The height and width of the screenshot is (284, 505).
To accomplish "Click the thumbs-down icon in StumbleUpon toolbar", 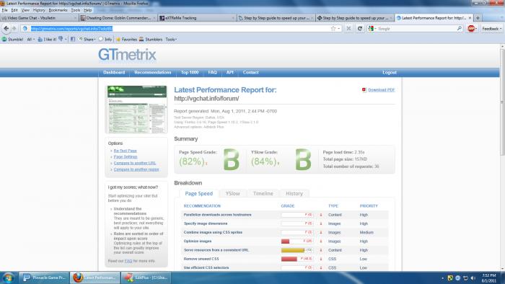I will [61, 39].
